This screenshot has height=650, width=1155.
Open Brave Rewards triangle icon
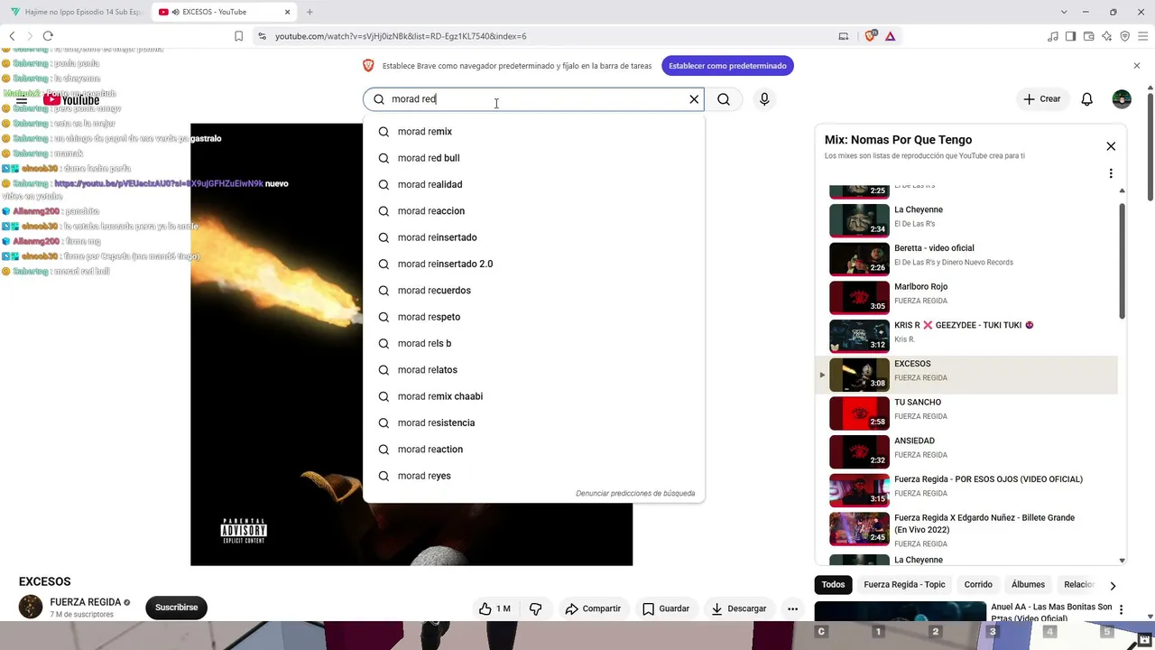click(x=890, y=36)
